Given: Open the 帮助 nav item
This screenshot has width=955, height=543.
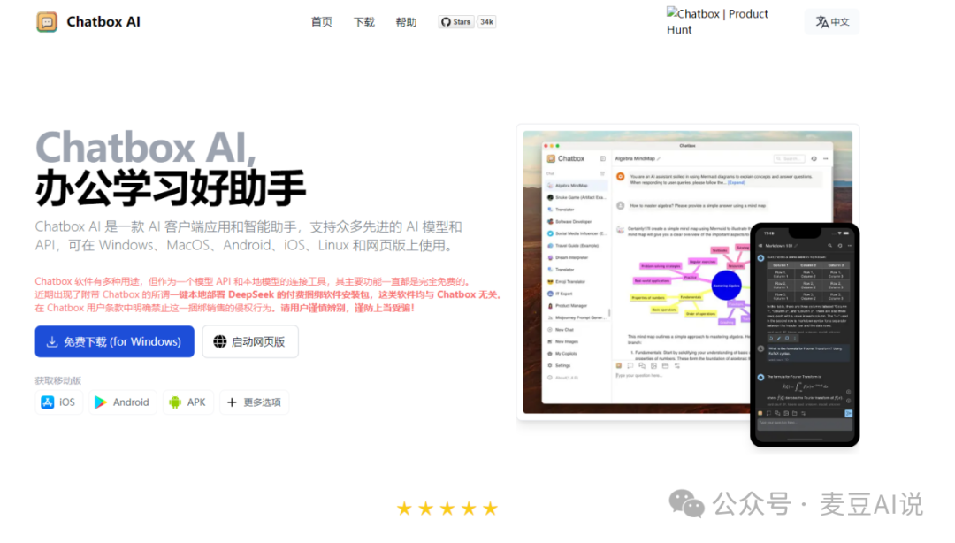Looking at the screenshot, I should click(406, 22).
